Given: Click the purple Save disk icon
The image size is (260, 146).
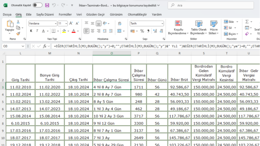Looking at the screenshot, I should (x=47, y=5).
